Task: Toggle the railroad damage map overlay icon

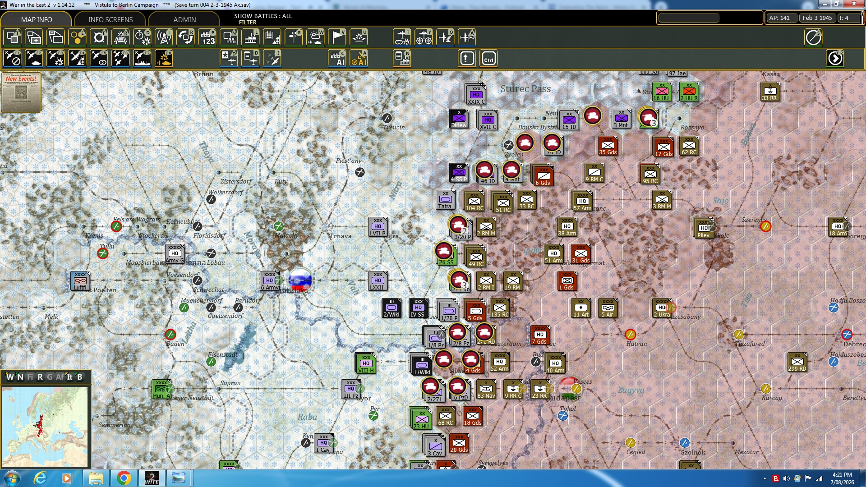Action: click(x=120, y=37)
